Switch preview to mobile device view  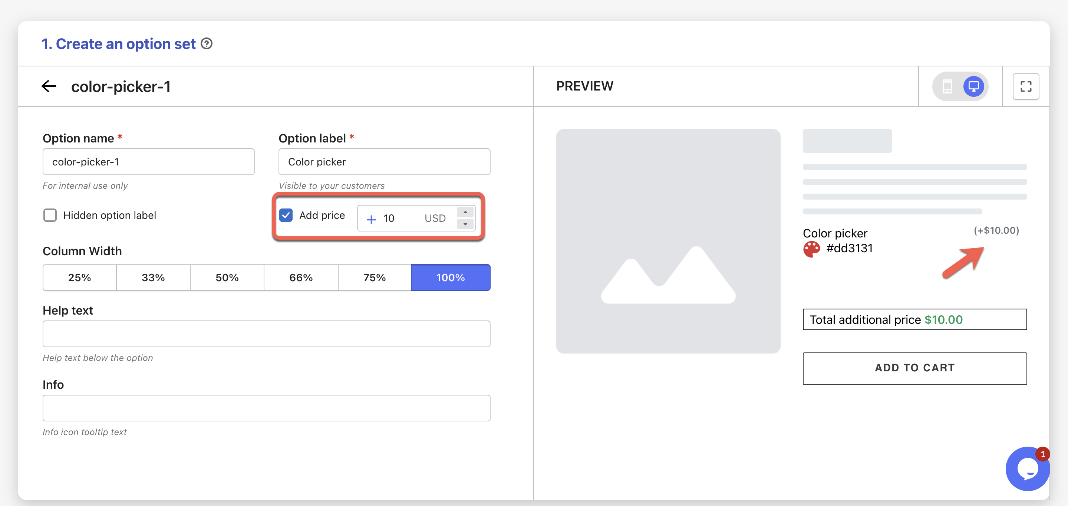point(947,86)
